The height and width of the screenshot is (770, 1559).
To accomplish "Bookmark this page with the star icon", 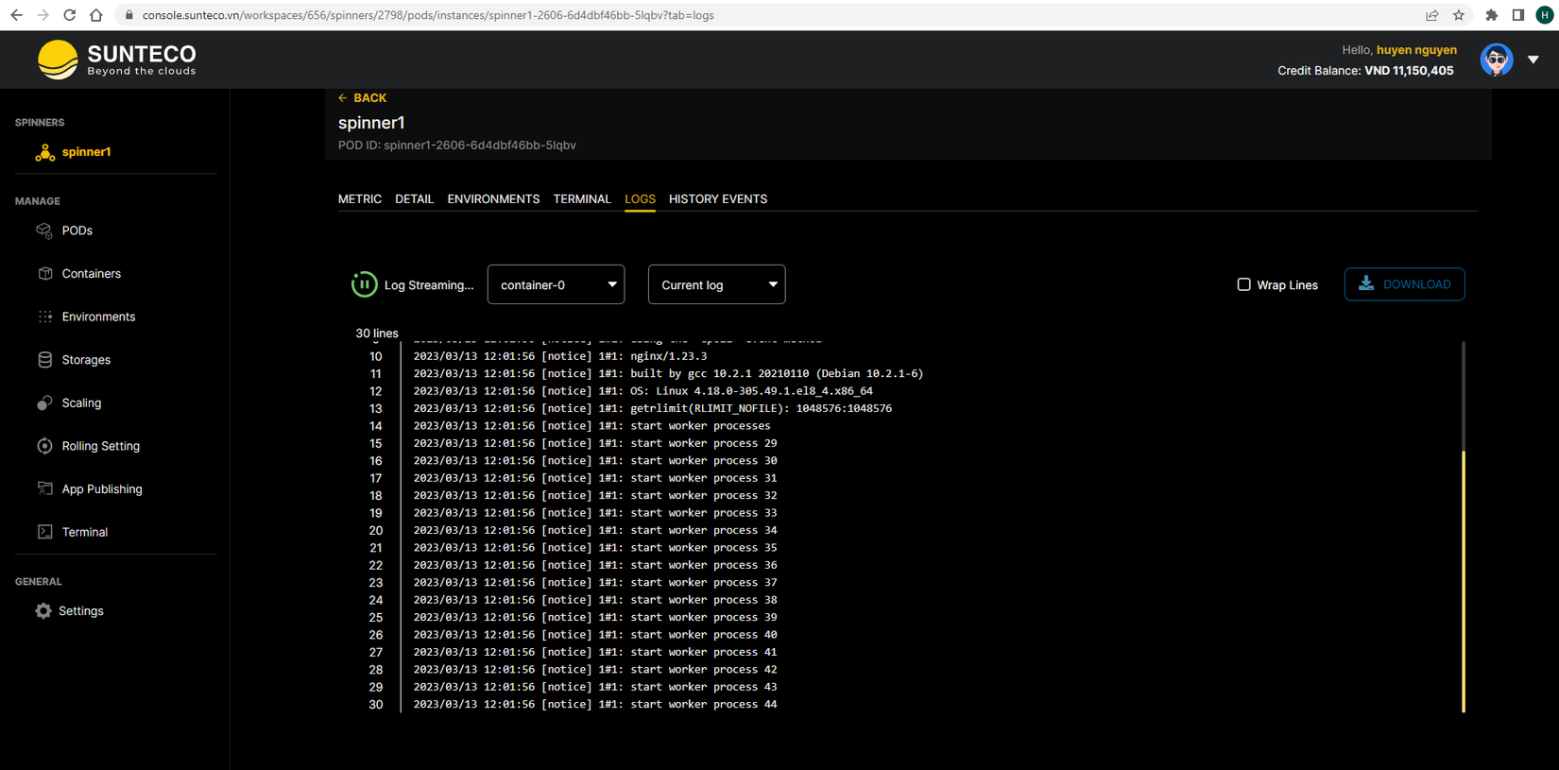I will click(1459, 15).
